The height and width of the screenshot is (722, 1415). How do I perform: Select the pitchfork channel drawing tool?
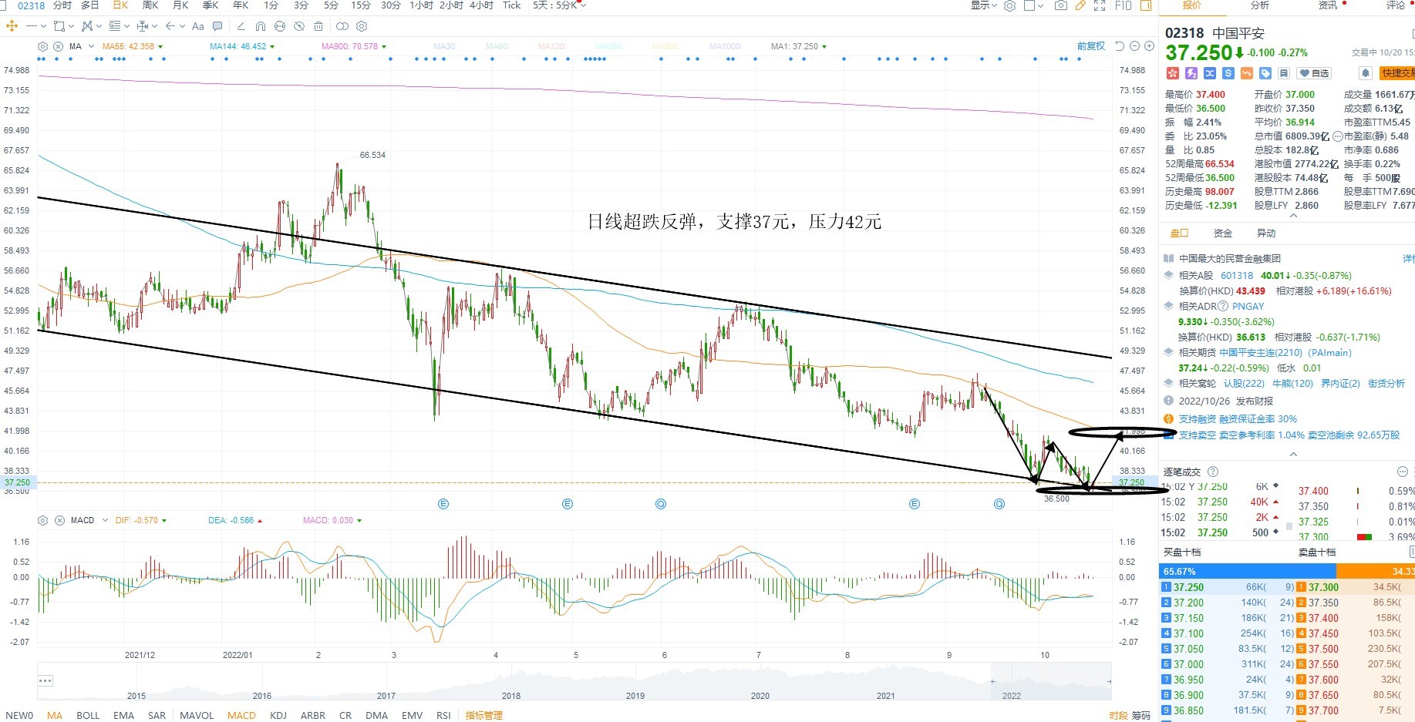pos(87,26)
